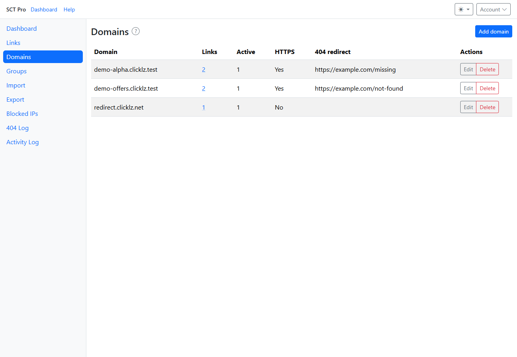Edit the redirect.clicklz.net domain

click(x=468, y=107)
